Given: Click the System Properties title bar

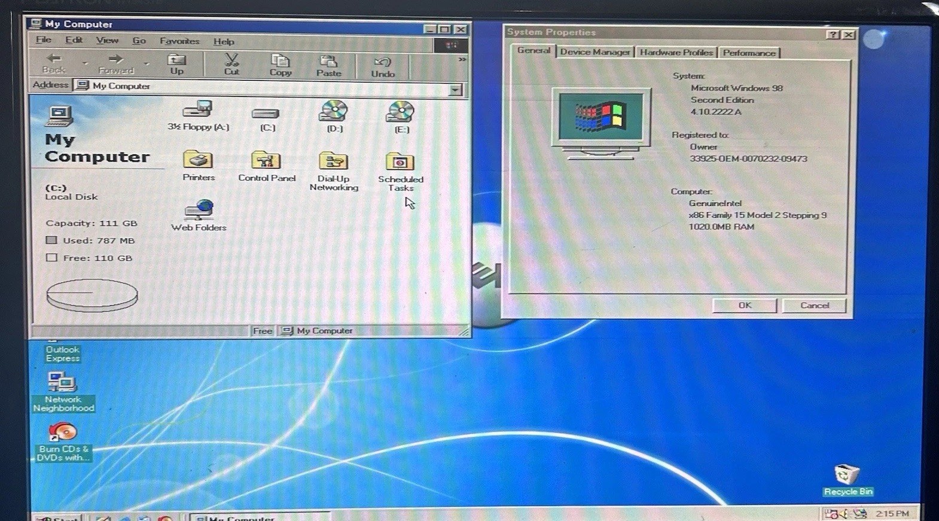Looking at the screenshot, I should 679,33.
